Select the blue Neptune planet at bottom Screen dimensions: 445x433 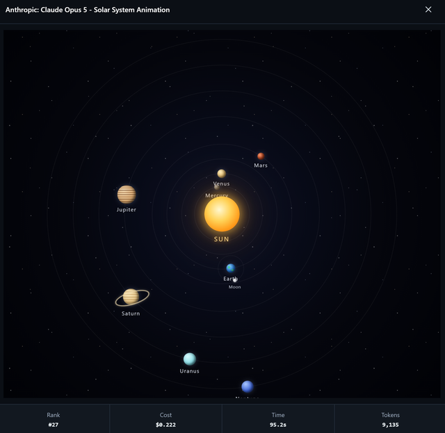pyautogui.click(x=248, y=386)
